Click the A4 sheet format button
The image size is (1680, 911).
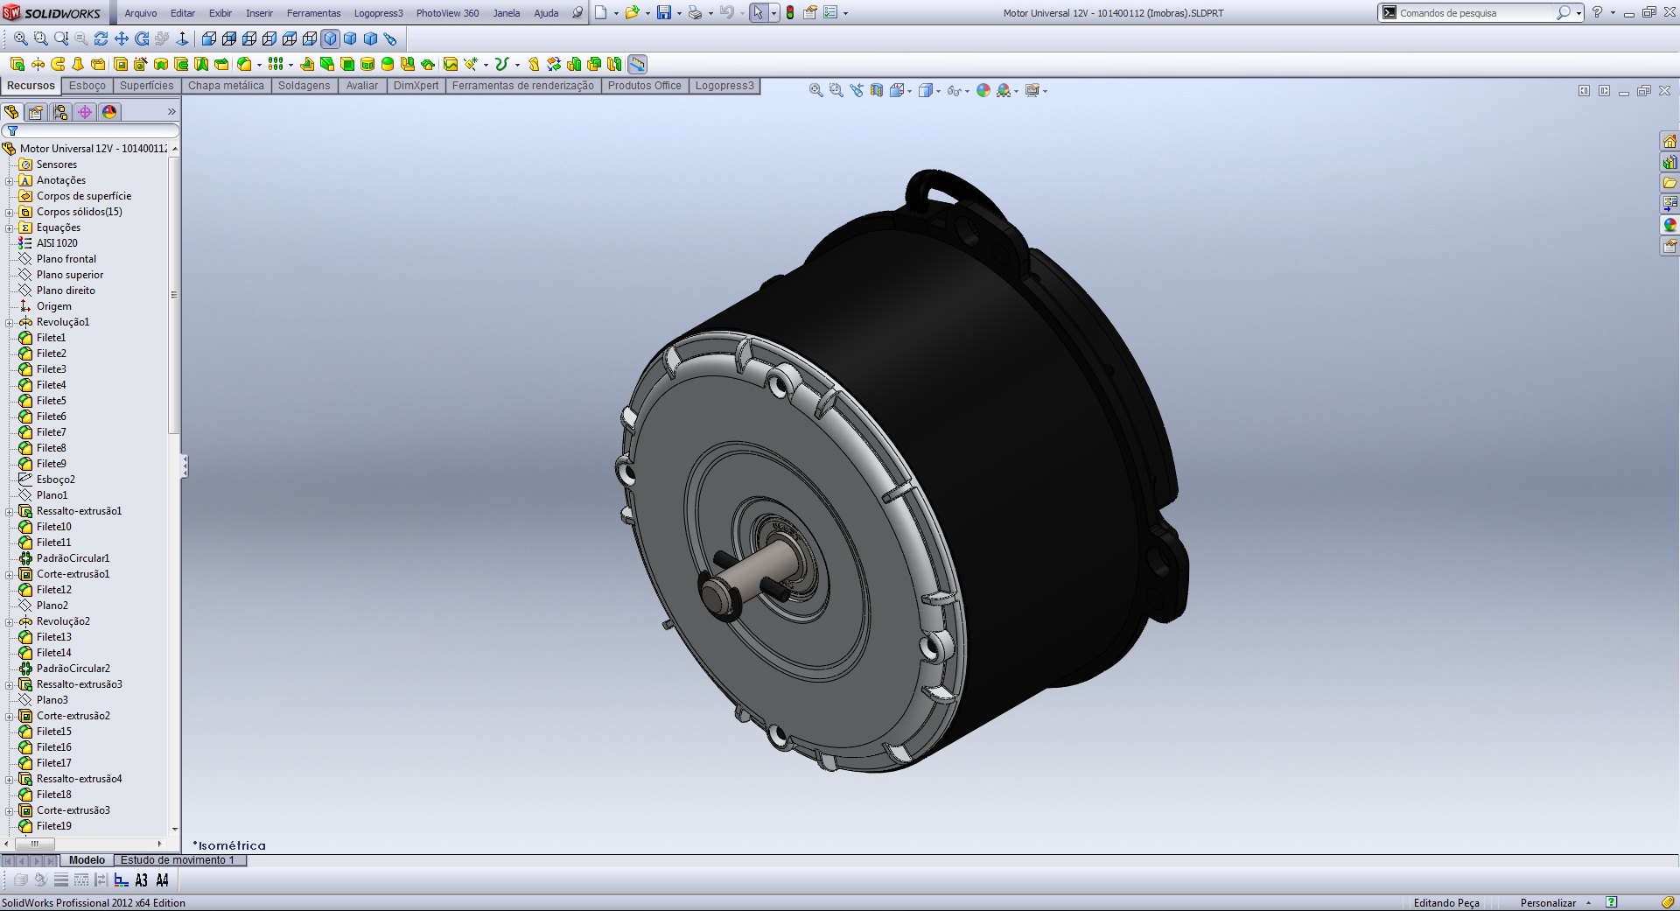pyautogui.click(x=162, y=880)
